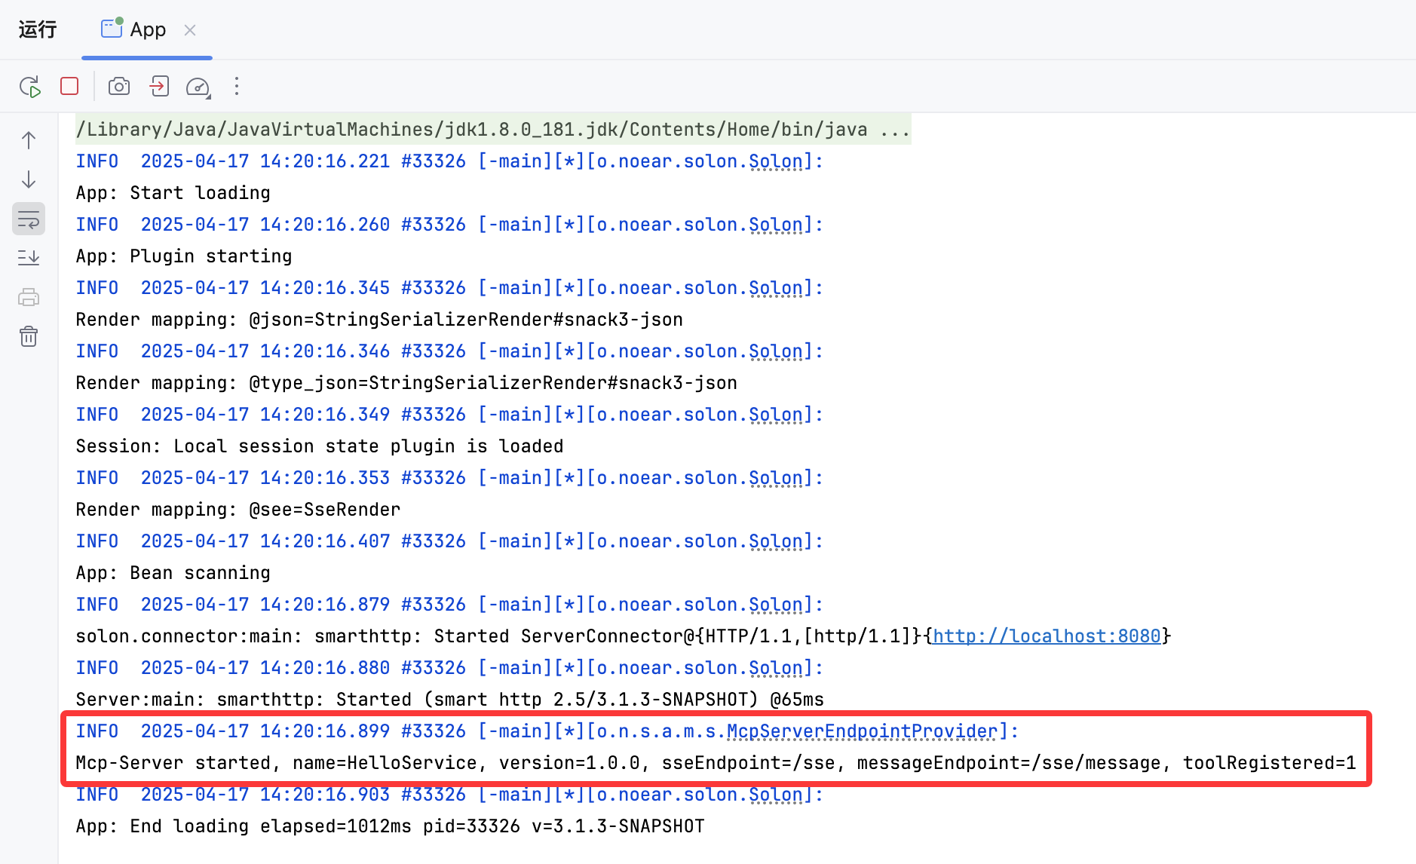Open the profiler gauge dropdown
The height and width of the screenshot is (864, 1416).
[x=198, y=86]
